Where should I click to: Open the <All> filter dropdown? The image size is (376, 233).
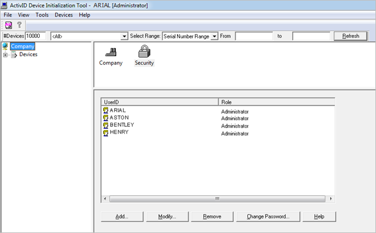124,36
